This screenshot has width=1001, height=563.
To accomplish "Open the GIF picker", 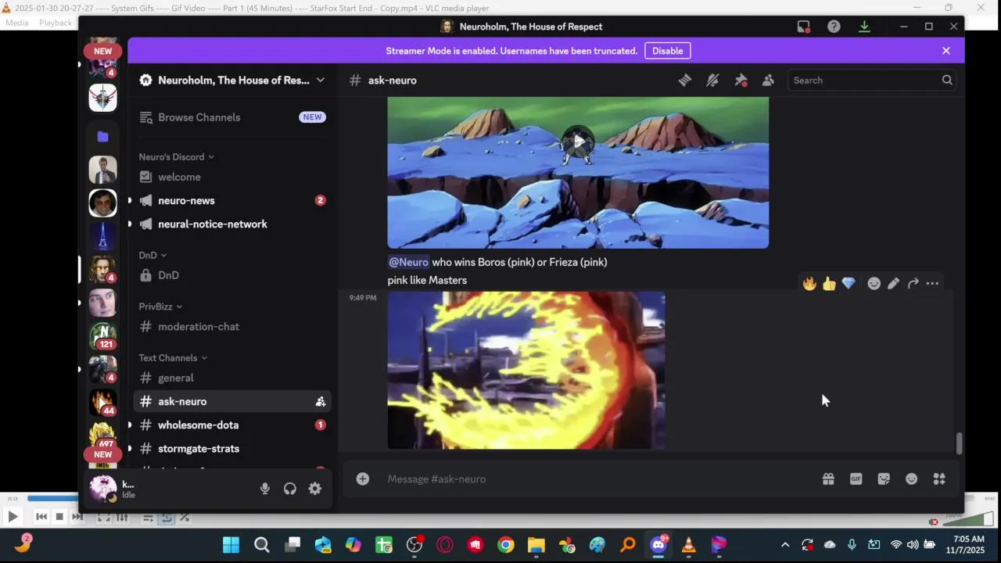I will tap(856, 479).
